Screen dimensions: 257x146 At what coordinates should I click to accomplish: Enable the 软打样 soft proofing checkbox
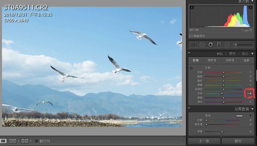pyautogui.click(x=37, y=141)
